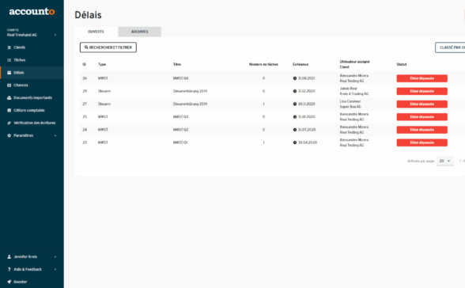
Task: Expand the Real Treuhand AG account switcher
Action: [32, 32]
